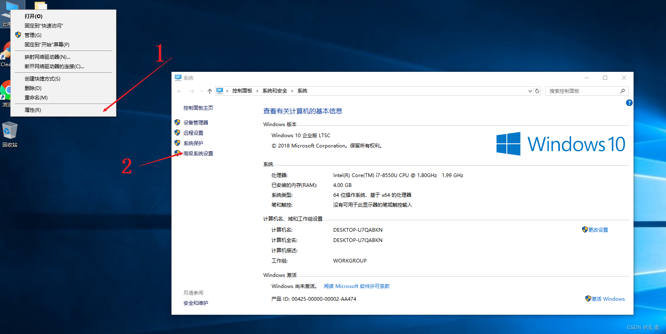666x334 pixels.
Task: Click the shield icon beside 系统保护
Action: [177, 143]
